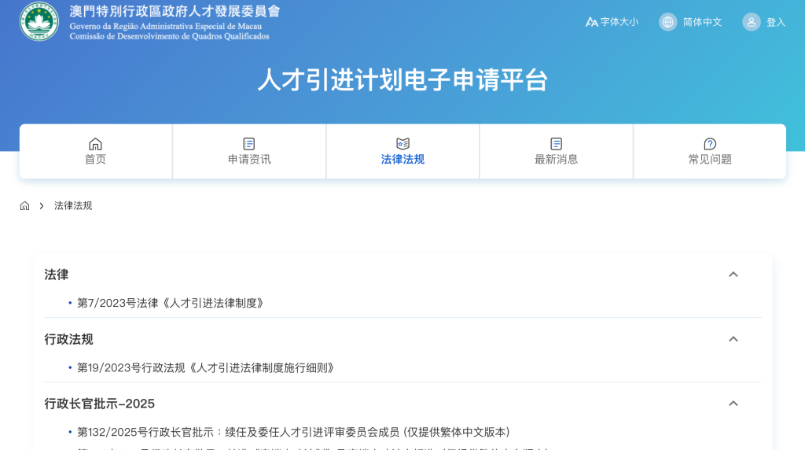Click the breadcrumb home icon
The width and height of the screenshot is (805, 450).
coord(25,206)
